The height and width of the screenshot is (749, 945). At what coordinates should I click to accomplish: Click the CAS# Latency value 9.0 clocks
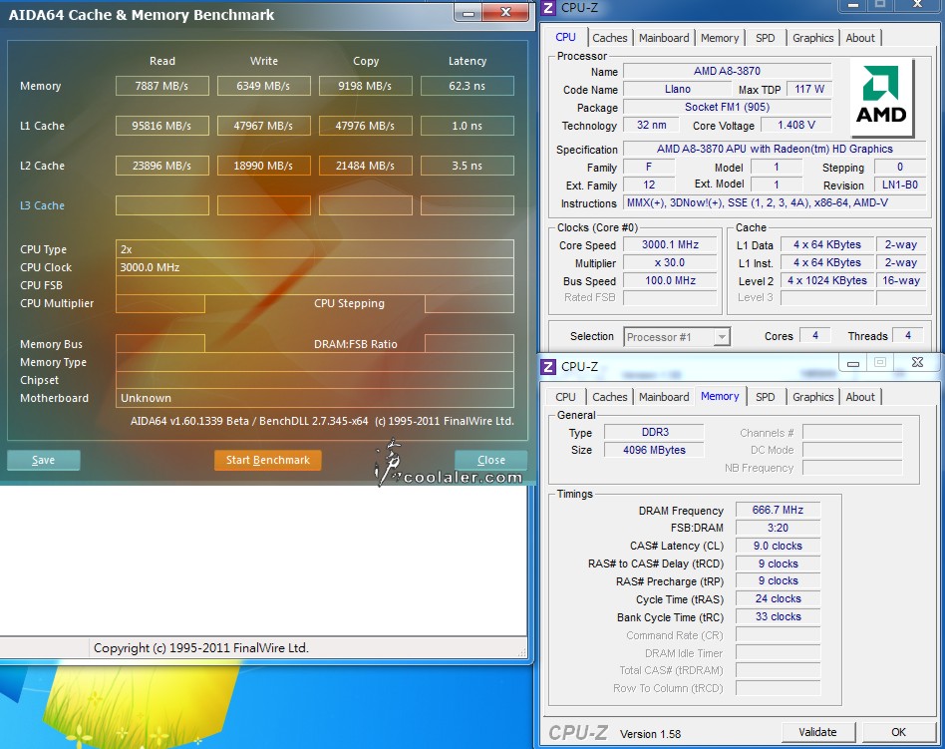pyautogui.click(x=778, y=546)
